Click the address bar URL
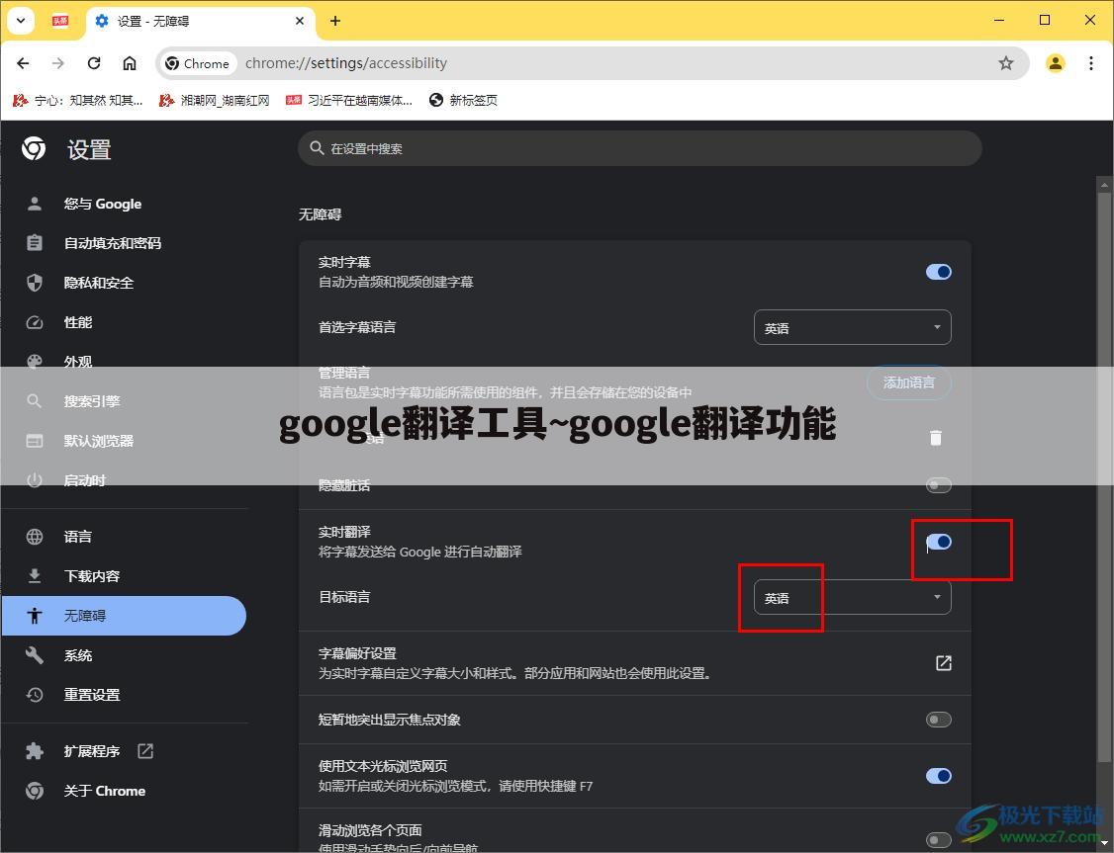This screenshot has width=1114, height=853. [x=346, y=63]
